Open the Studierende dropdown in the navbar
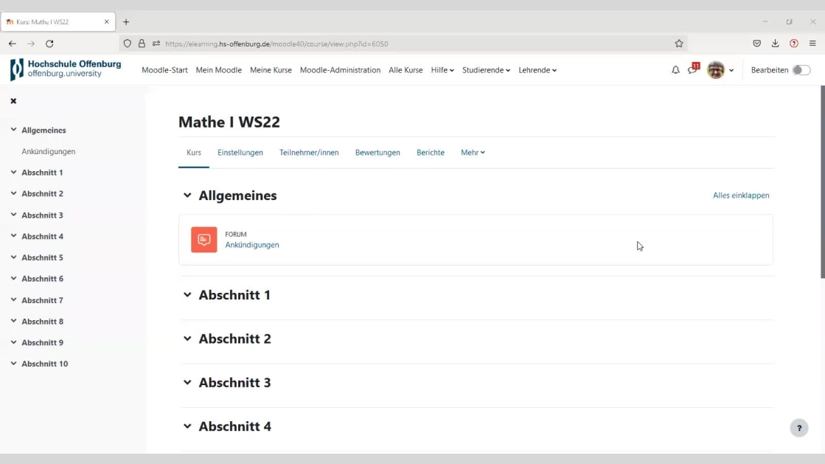This screenshot has width=825, height=464. coord(486,70)
